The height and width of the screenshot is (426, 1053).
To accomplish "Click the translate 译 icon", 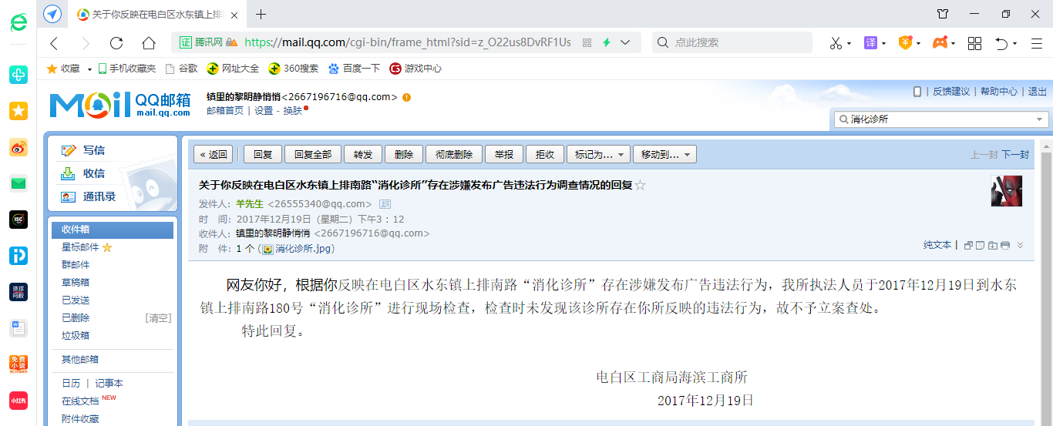I will pos(870,42).
